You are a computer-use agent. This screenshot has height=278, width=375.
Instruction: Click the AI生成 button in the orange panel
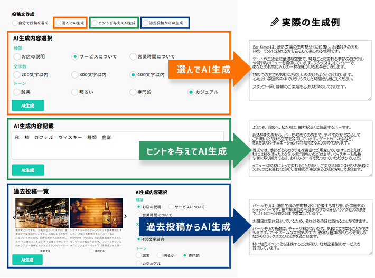click(x=28, y=106)
